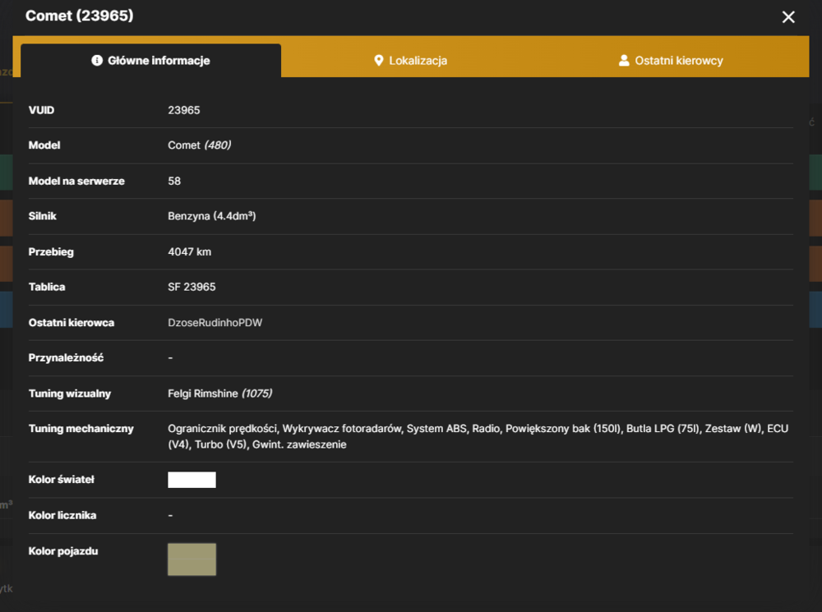The height and width of the screenshot is (612, 822).
Task: Open driver DzoseRudinhoPDW link
Action: click(x=215, y=323)
